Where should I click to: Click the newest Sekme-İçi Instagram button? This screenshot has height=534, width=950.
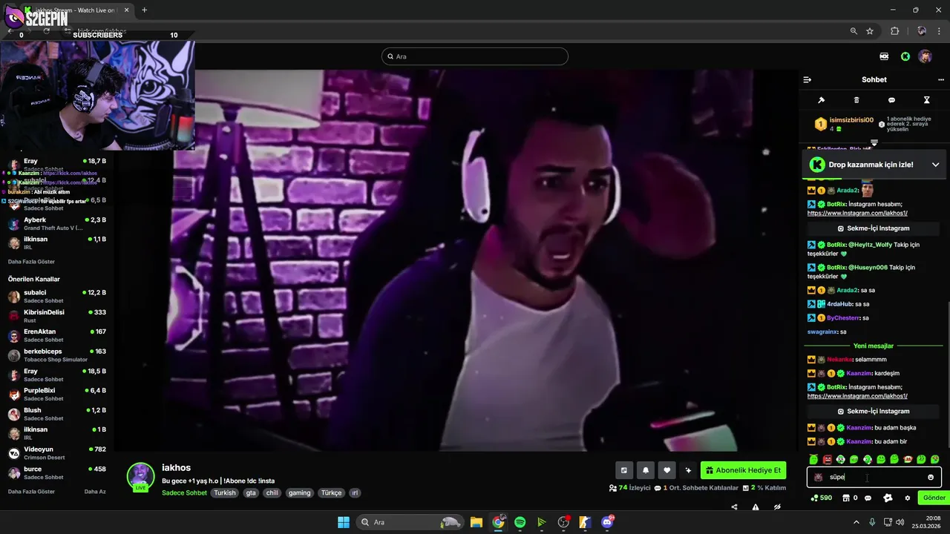[x=874, y=411]
